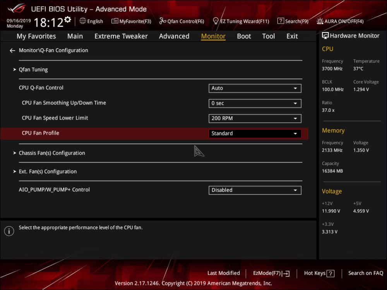Click the Hot Keys question mark icon
Viewport: 387px width, 290px height.
click(330, 273)
